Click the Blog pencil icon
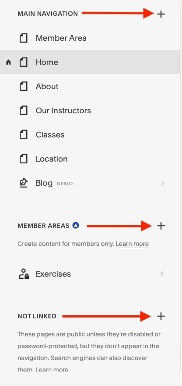Viewport: 182px width, 386px height. tap(23, 183)
